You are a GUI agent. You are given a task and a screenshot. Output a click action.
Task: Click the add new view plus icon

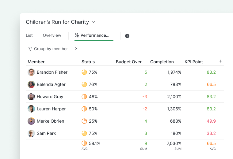pyautogui.click(x=127, y=36)
